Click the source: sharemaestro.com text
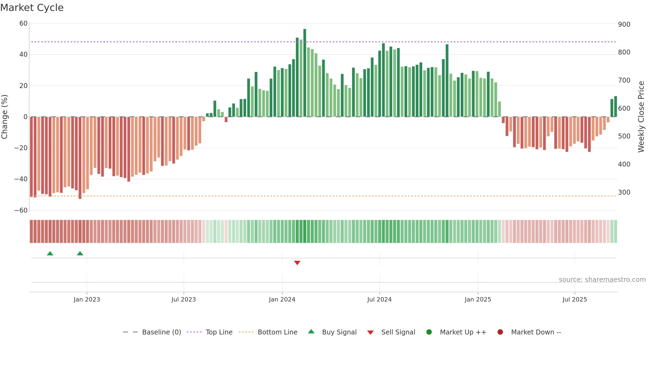 [602, 279]
